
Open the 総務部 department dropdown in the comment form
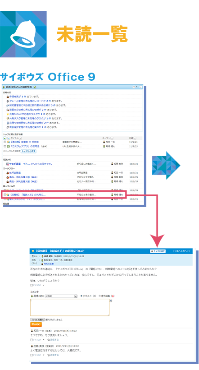[x=61, y=296]
